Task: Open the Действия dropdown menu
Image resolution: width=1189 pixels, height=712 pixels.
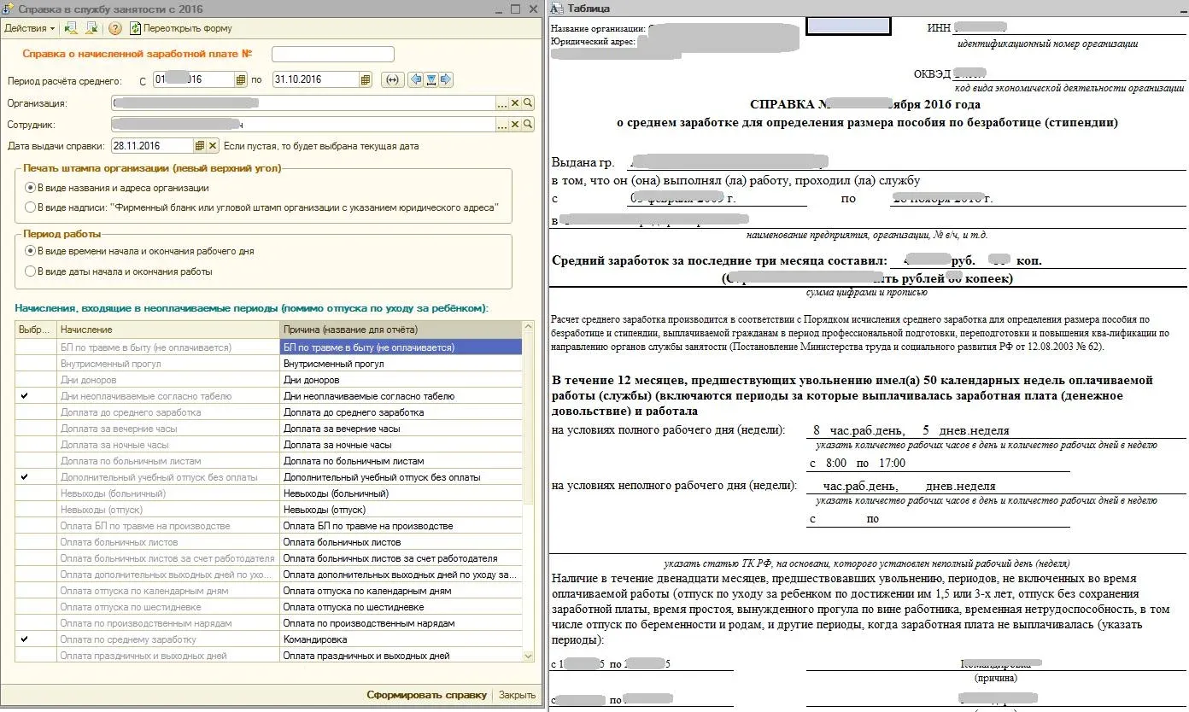Action: [x=30, y=28]
